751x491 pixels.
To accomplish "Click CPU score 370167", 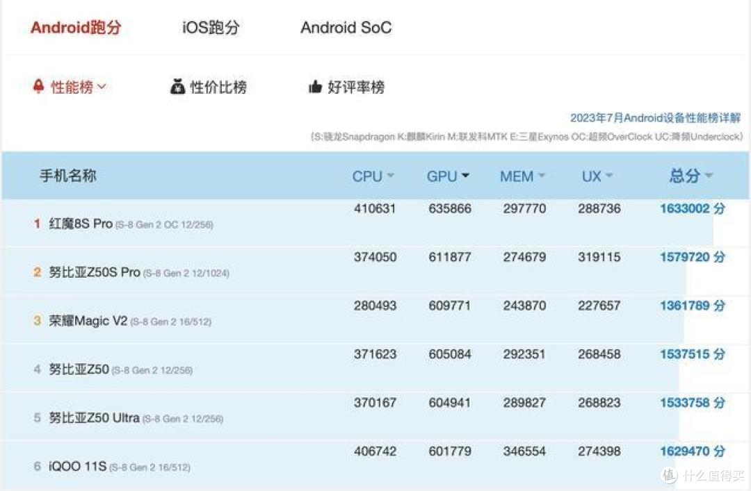I will click(x=375, y=403).
